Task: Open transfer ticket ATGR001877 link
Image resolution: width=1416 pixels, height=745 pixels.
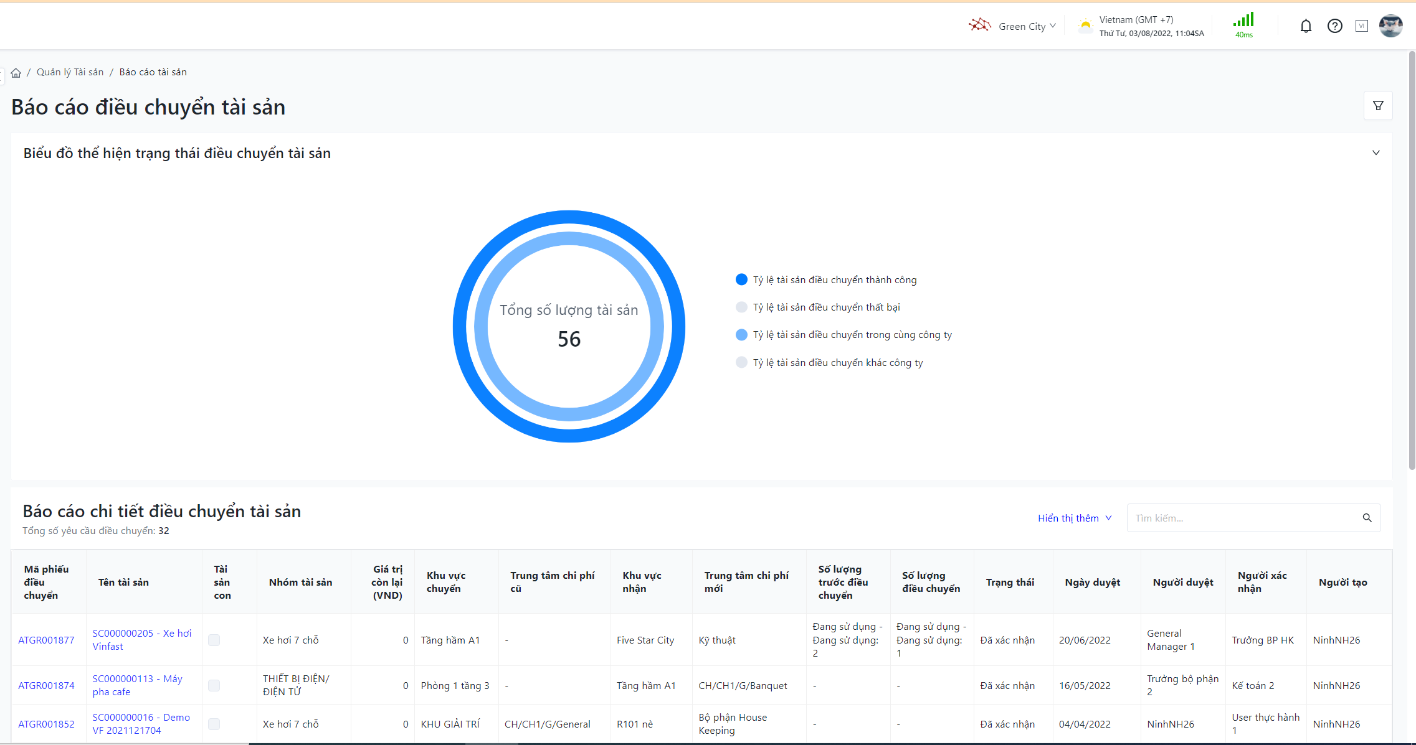Action: (x=46, y=640)
